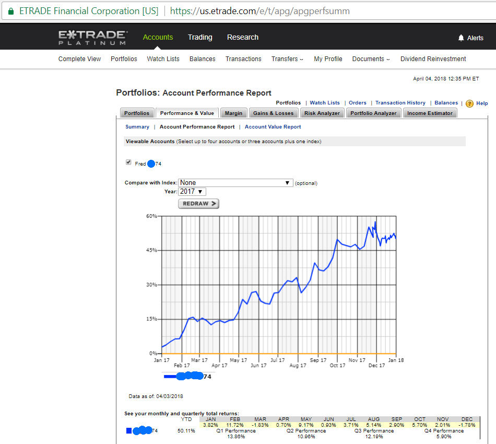Click the Help text link
This screenshot has width=496, height=444.
pyautogui.click(x=482, y=103)
